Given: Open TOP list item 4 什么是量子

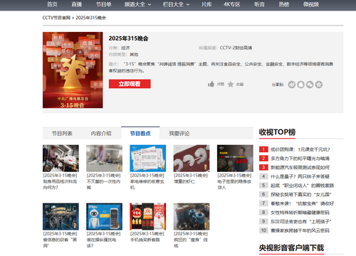Looking at the screenshot, I should pyautogui.click(x=300, y=176).
